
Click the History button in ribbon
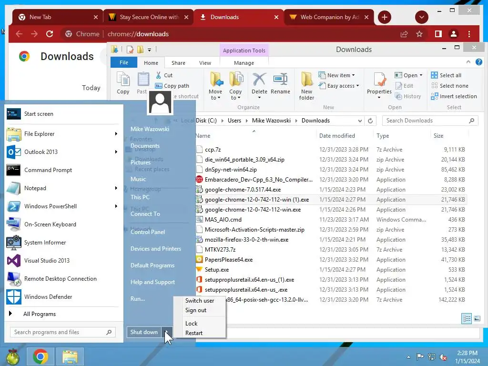pos(408,96)
